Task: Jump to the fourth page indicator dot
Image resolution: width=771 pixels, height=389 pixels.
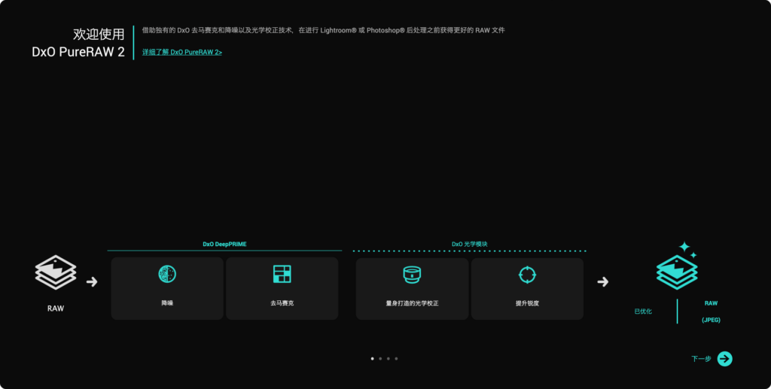Action: point(396,359)
